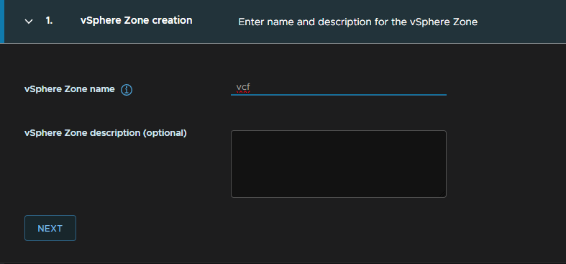Click the step number "1." in header
This screenshot has height=264, width=566.
pyautogui.click(x=49, y=21)
